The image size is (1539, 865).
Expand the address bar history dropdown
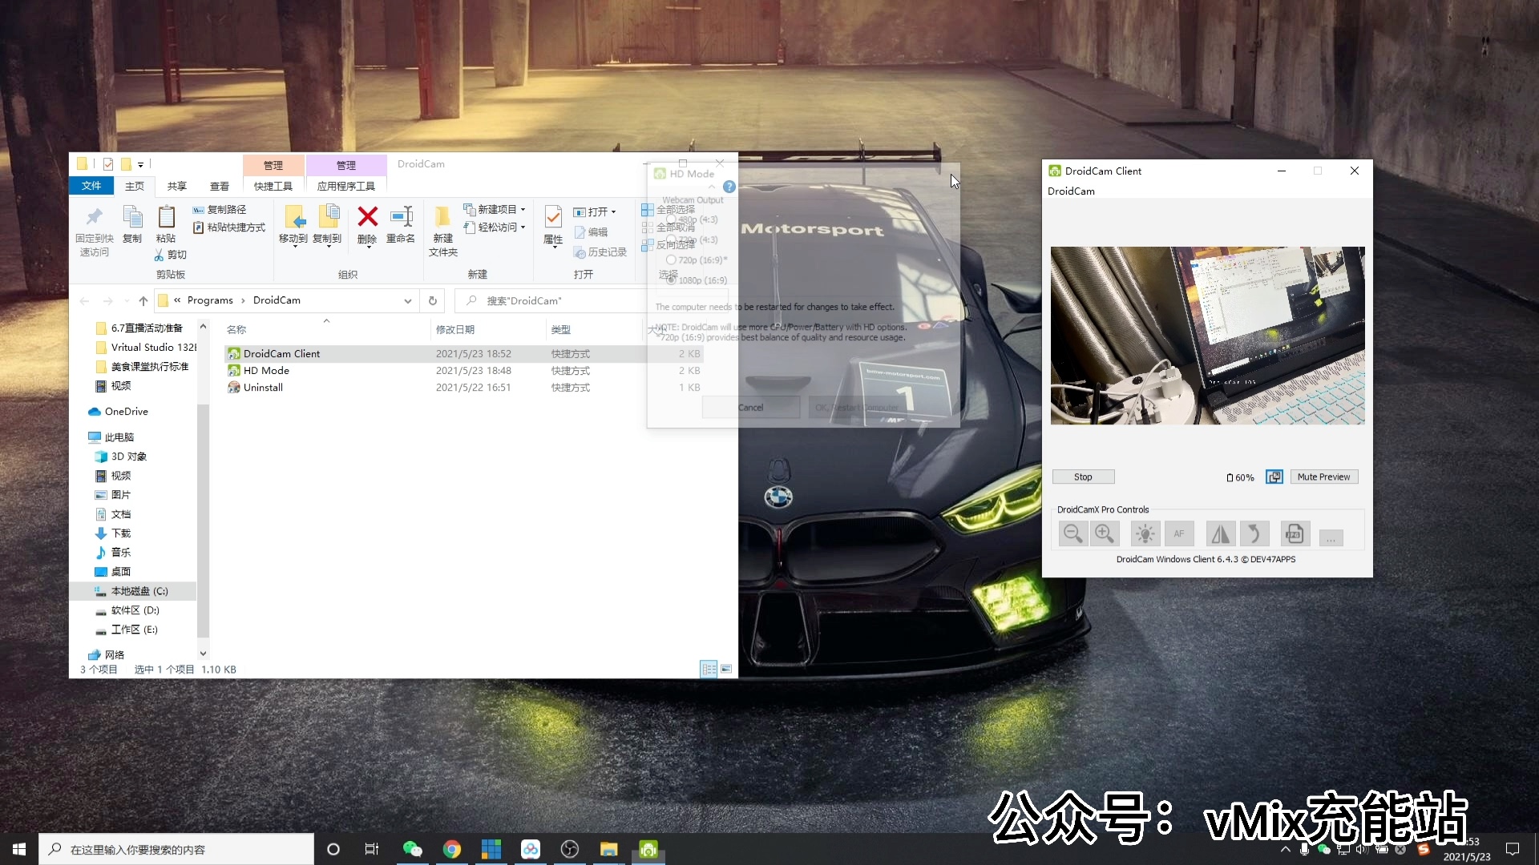[407, 301]
